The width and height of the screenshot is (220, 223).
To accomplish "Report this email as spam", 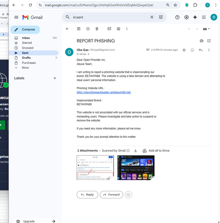I will tap(88, 29).
